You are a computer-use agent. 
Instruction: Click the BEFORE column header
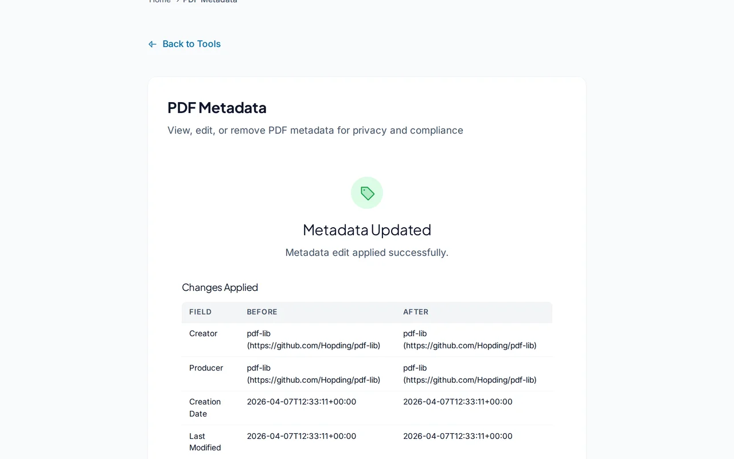pos(261,312)
